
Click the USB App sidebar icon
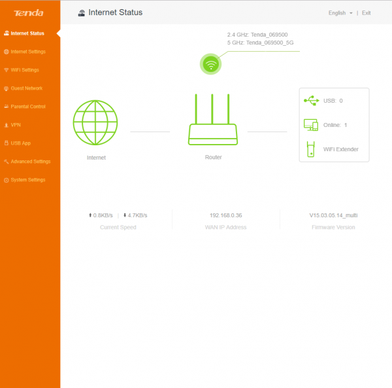(7, 143)
